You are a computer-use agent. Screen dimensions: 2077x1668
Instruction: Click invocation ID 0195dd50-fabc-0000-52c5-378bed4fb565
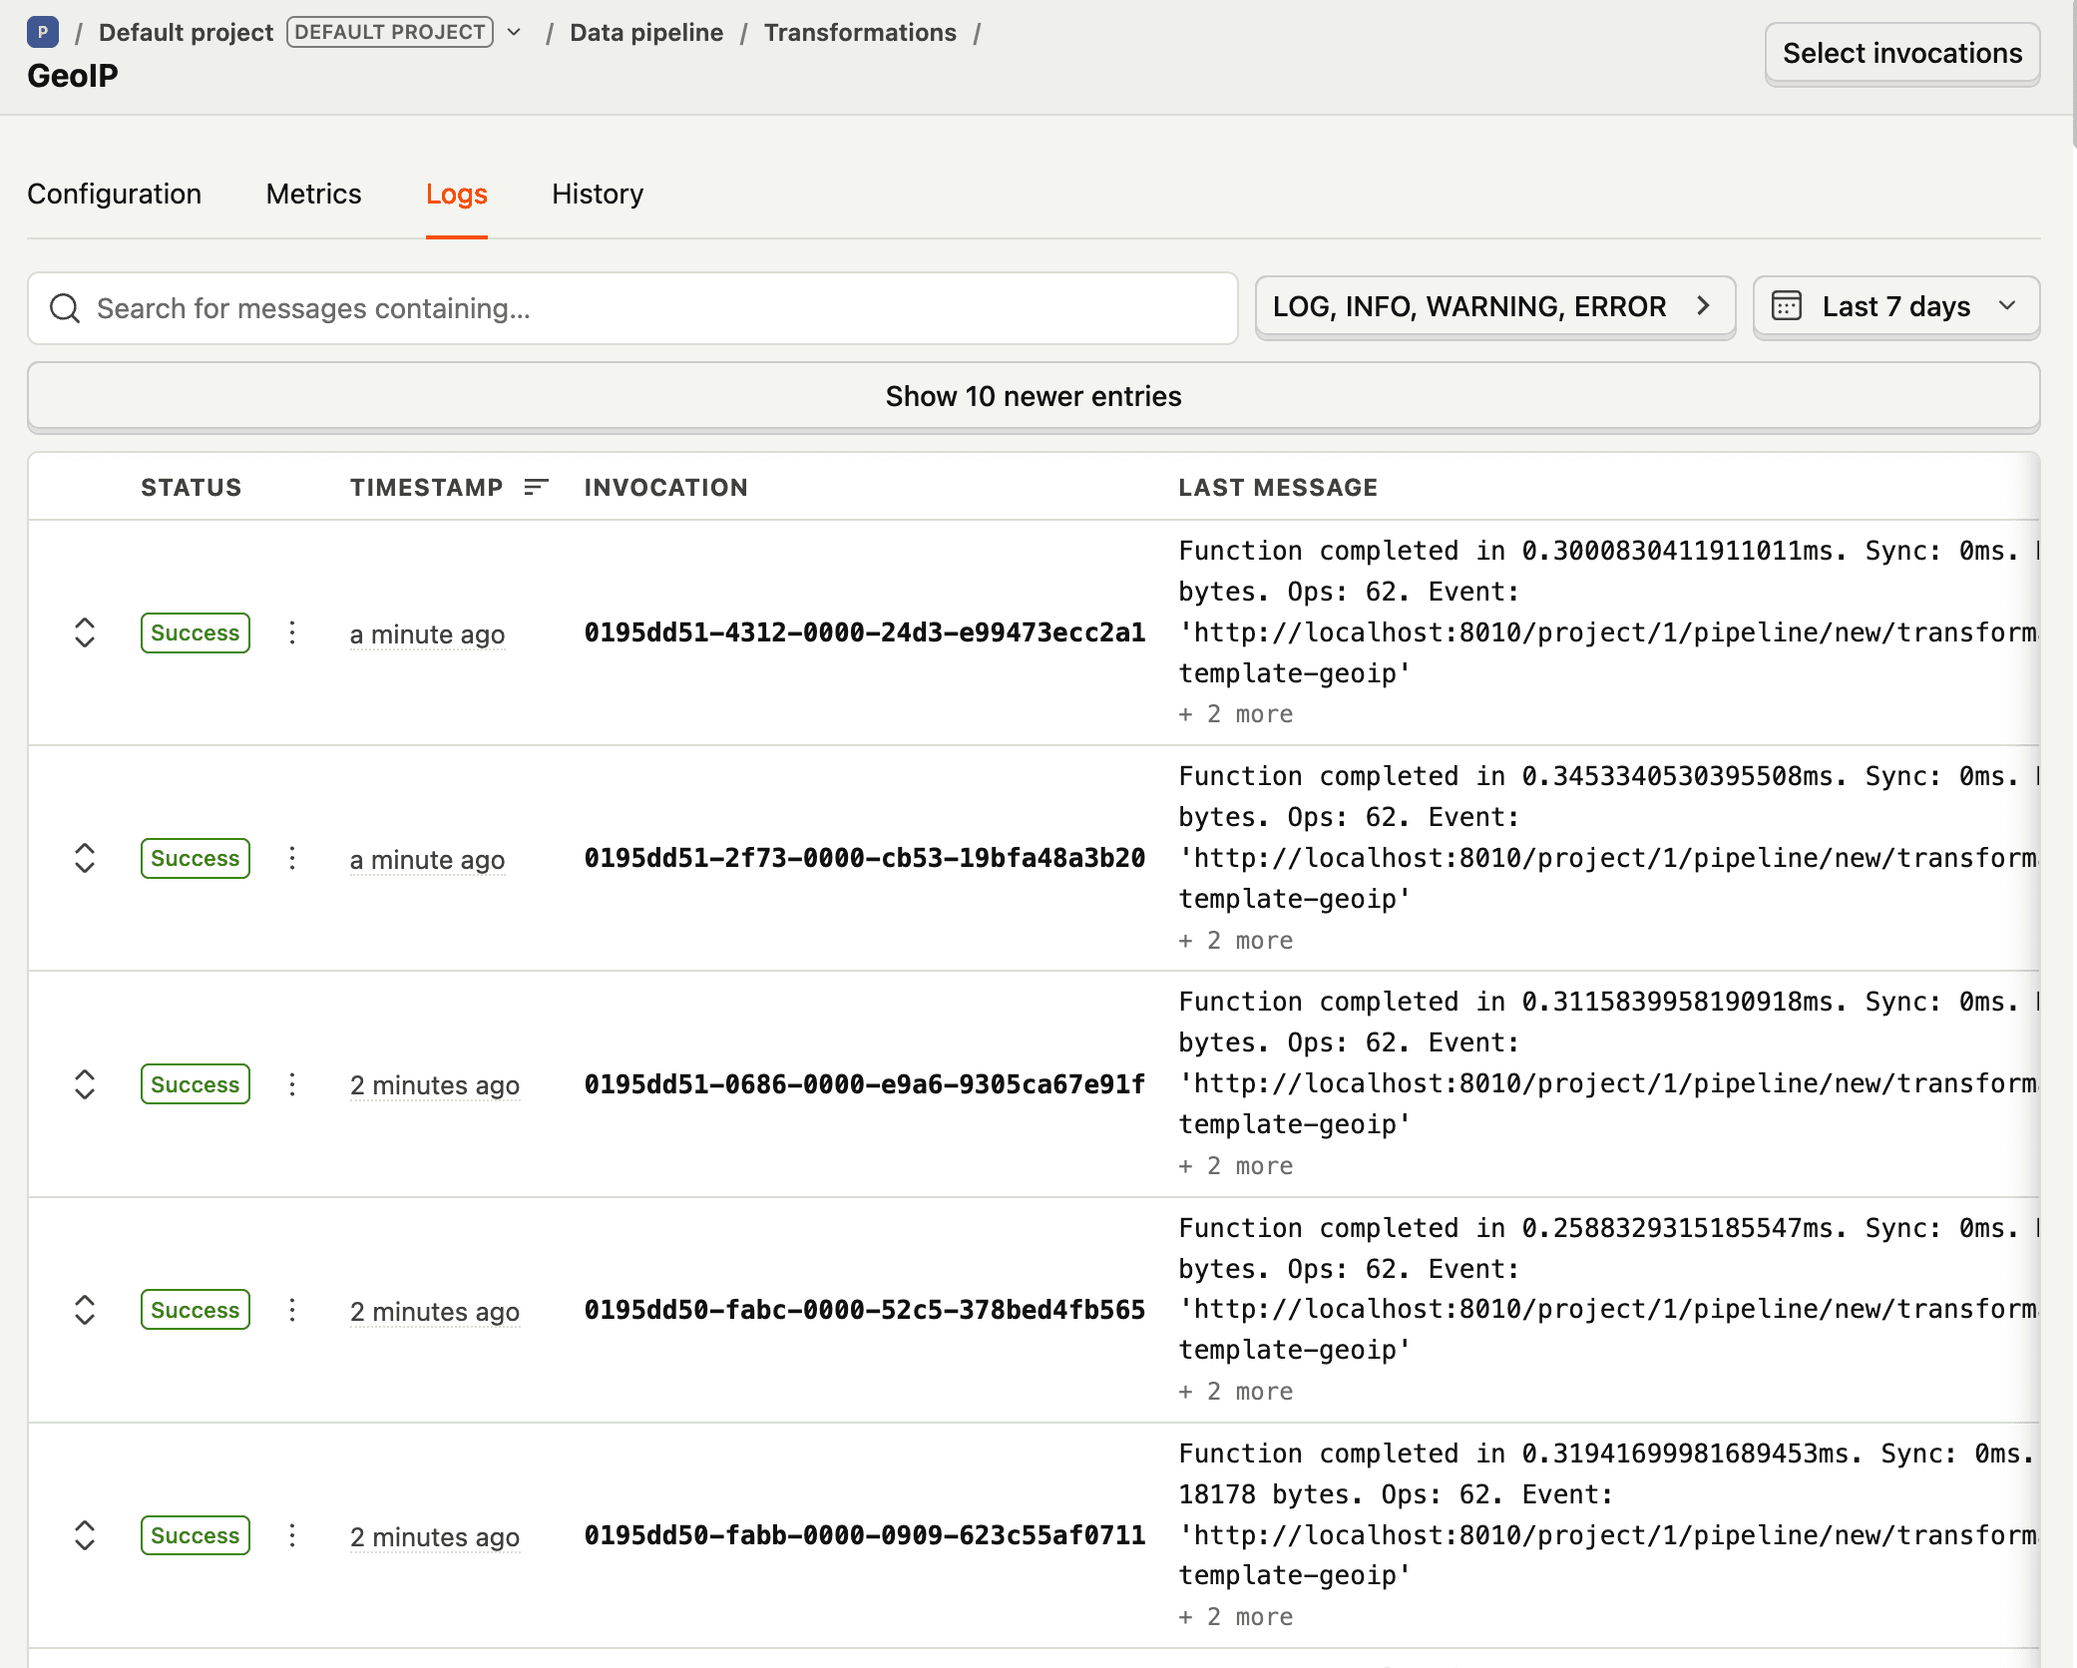[x=865, y=1310]
